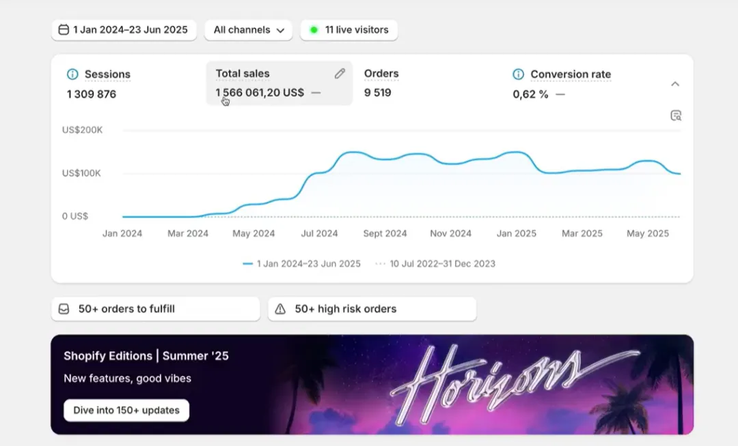
Task: Click the pencil edit icon on Total sales
Action: (340, 74)
